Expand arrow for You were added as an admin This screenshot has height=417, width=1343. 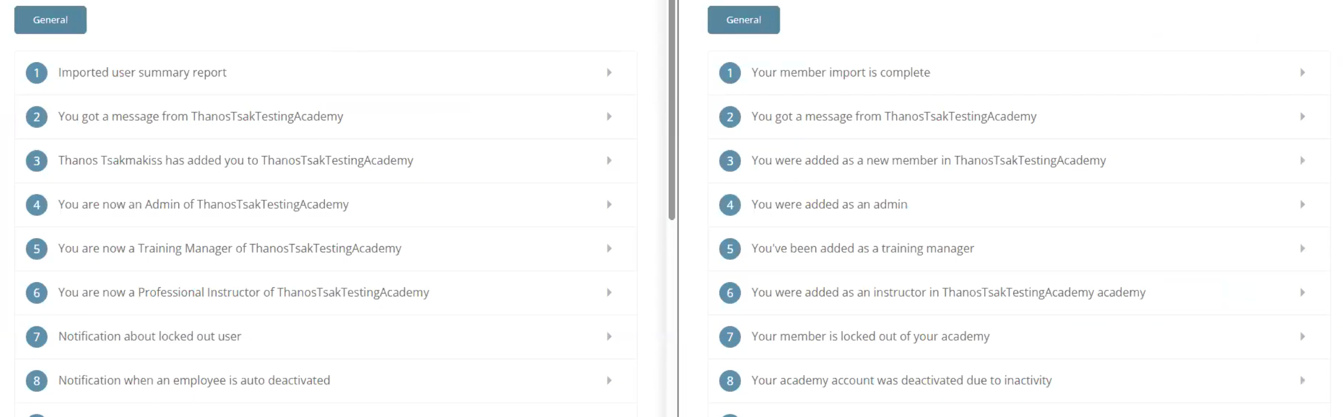click(x=1302, y=205)
